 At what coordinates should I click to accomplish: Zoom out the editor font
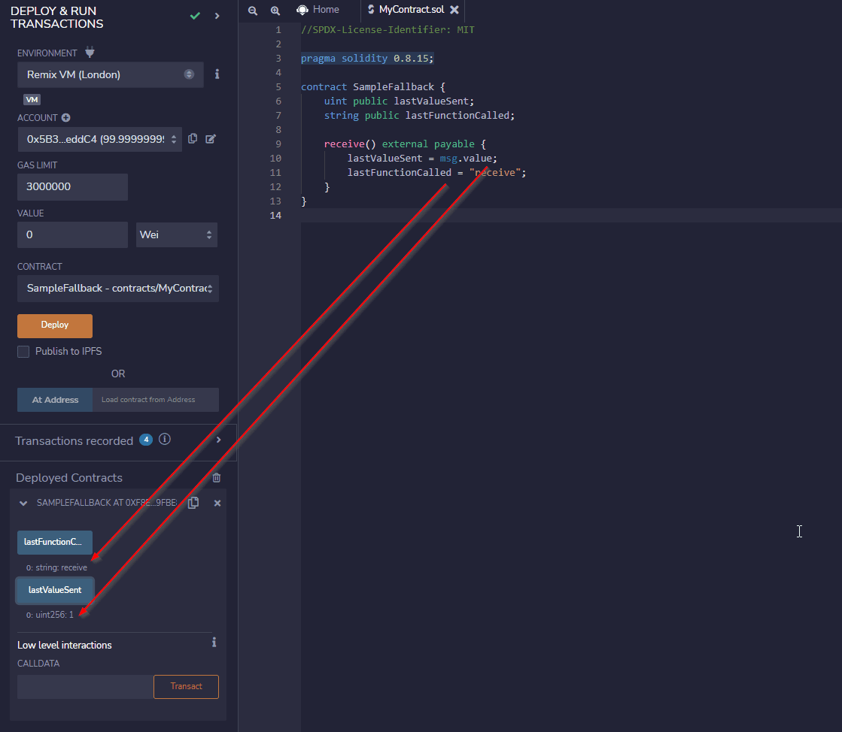[x=252, y=11]
